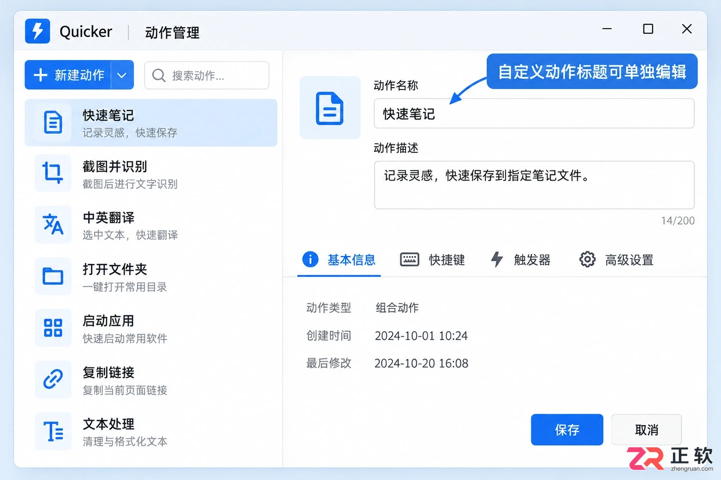Image resolution: width=721 pixels, height=480 pixels.
Task: Click the 动作名称 input field
Action: (x=534, y=113)
